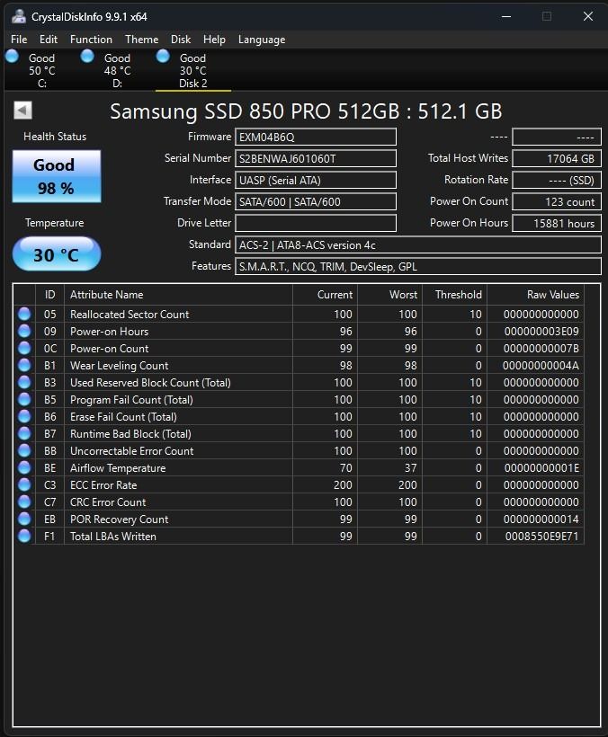This screenshot has height=737, width=608.
Task: Click status orb for Used Reserved Block Count
Action: click(x=24, y=382)
